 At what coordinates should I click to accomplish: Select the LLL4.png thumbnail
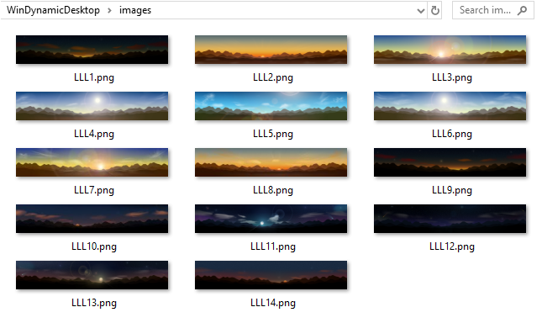tap(92, 106)
